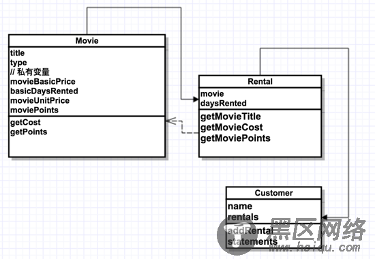375x259 pixels.
Task: Select the Customer class title header
Action: pos(273,193)
